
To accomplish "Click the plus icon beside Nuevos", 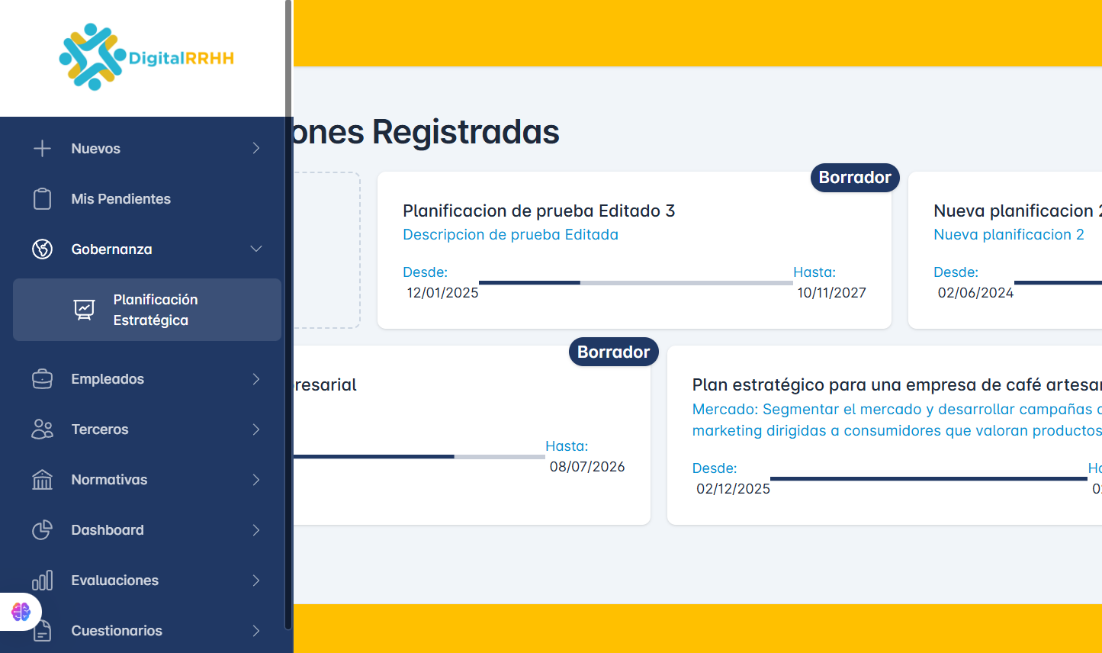I will coord(43,149).
